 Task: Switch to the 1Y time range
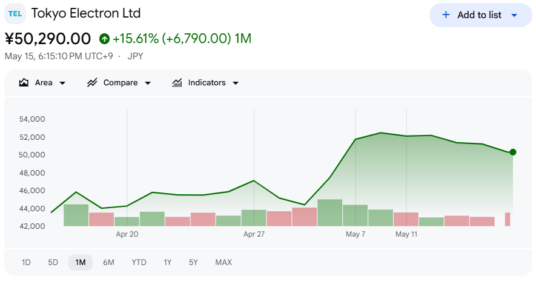tap(167, 263)
